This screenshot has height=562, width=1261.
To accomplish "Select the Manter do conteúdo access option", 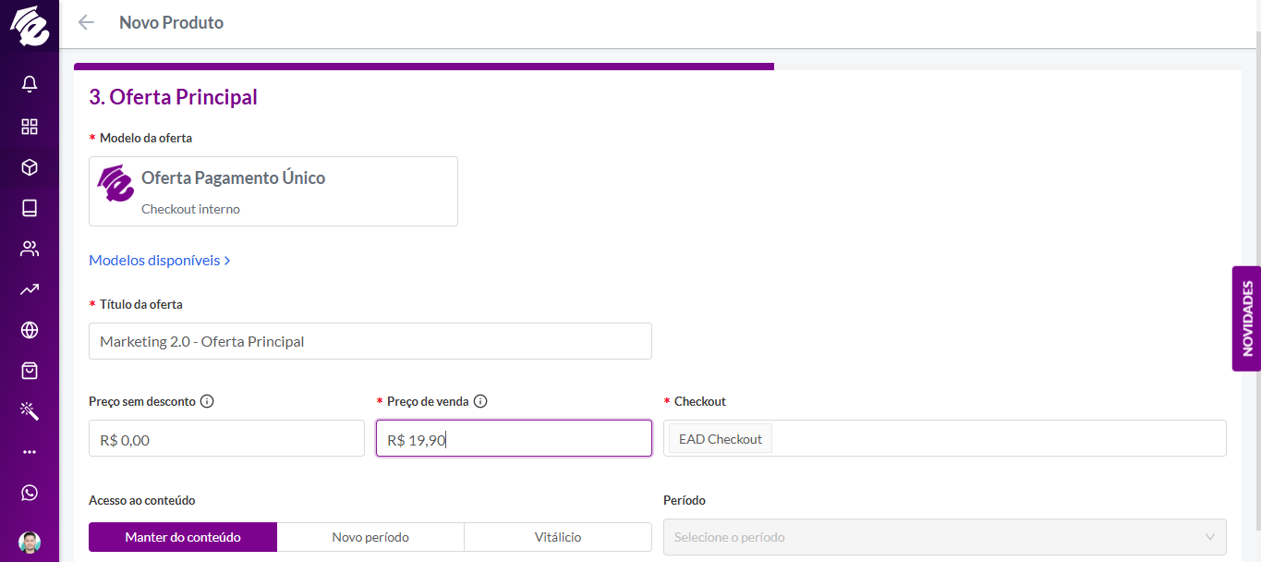I will (183, 537).
